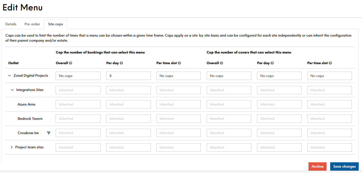Viewport: 362px width, 173px height.
Task: Click Crossbow Inn covers Per time slot field
Action: (329, 133)
